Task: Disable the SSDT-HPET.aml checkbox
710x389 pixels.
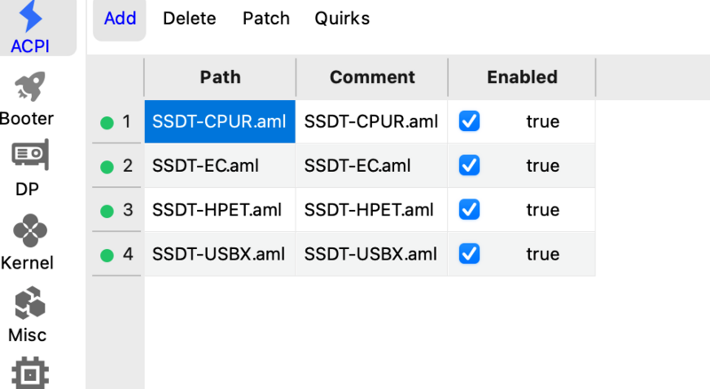Action: click(469, 210)
